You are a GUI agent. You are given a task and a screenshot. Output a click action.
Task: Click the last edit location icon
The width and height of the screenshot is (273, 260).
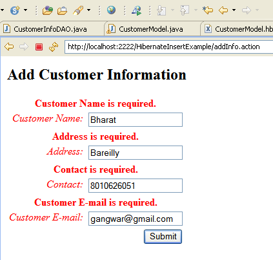[208, 10]
